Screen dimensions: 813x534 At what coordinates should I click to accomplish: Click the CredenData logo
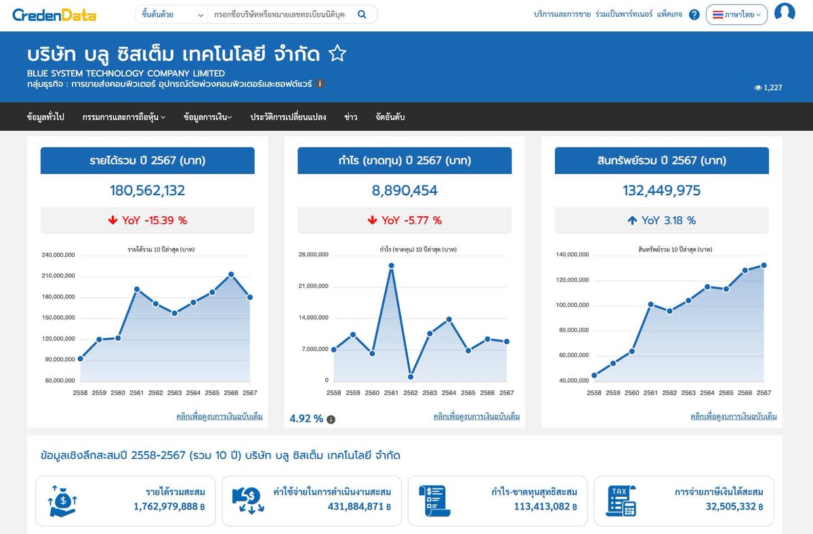54,14
